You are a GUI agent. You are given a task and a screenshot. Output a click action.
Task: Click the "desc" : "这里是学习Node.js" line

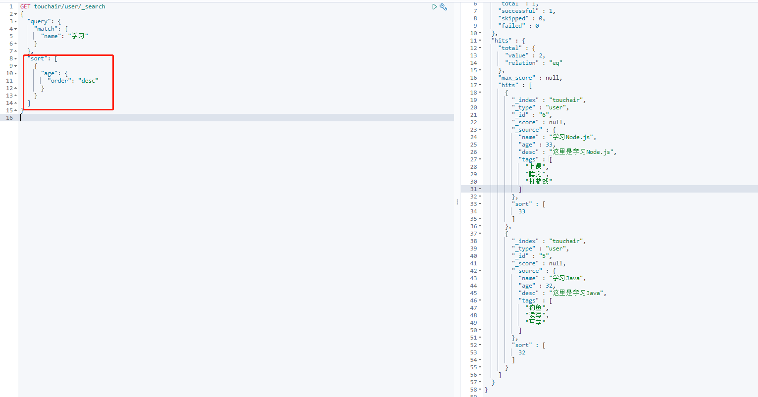[568, 152]
